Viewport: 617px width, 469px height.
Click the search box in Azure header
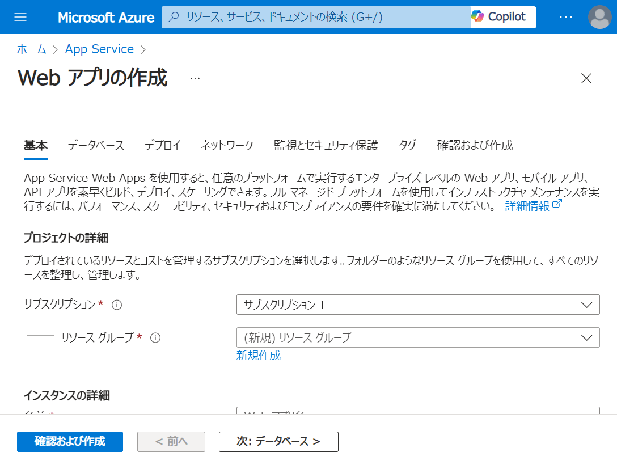click(316, 17)
